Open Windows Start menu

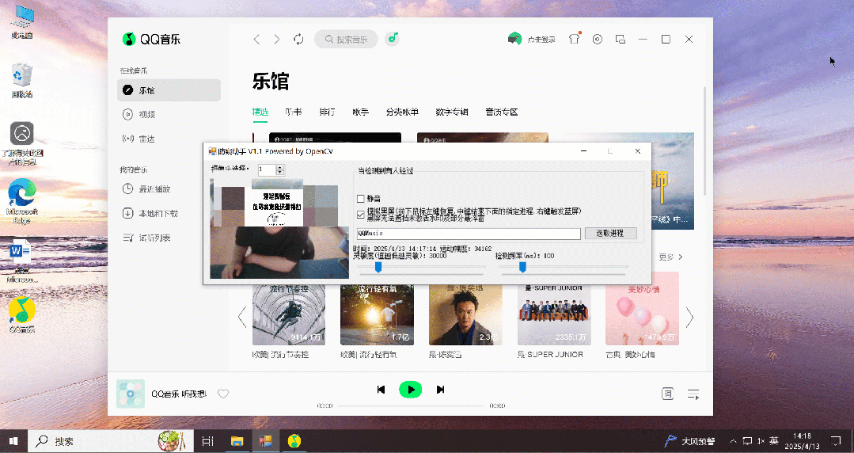click(x=13, y=441)
